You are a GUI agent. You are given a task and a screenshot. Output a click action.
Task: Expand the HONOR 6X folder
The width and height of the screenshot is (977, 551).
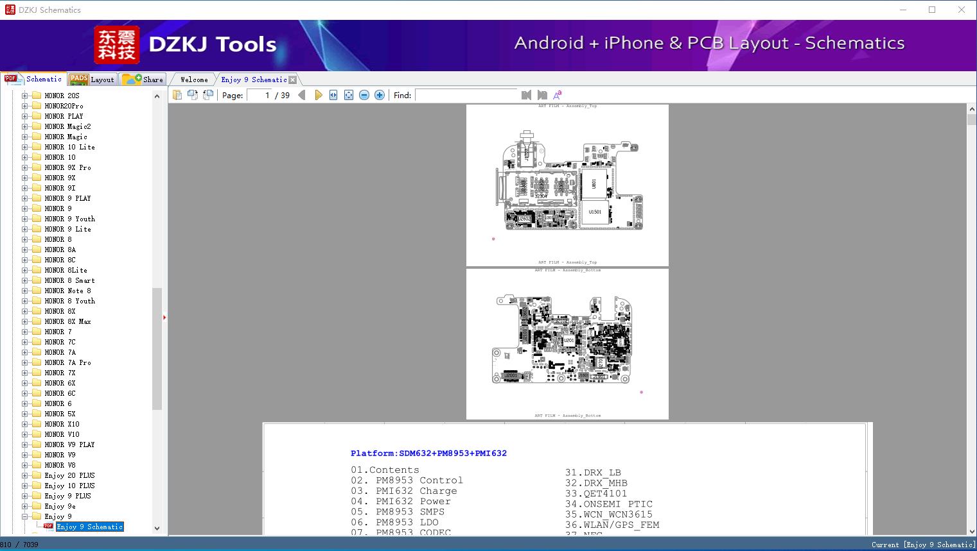[x=25, y=383]
